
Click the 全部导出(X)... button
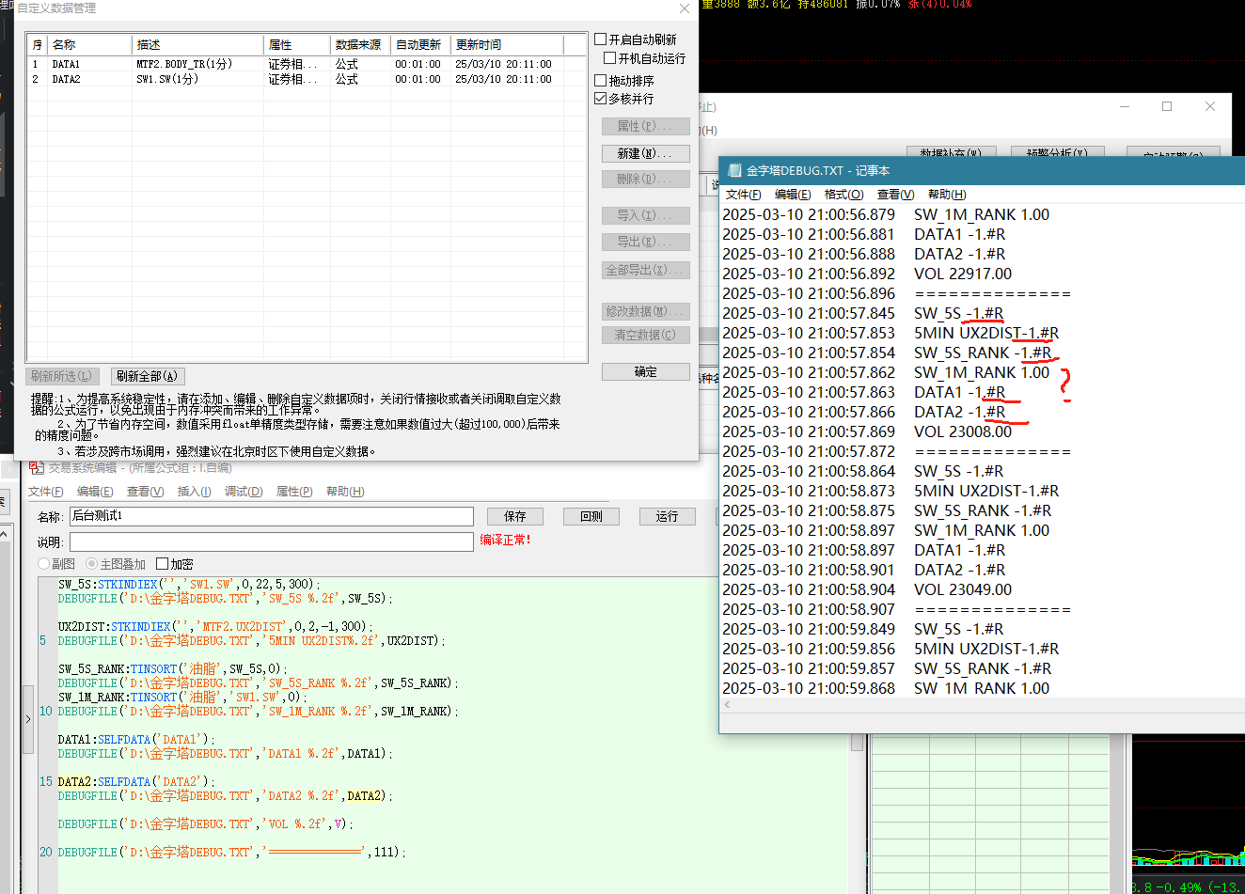tap(645, 270)
